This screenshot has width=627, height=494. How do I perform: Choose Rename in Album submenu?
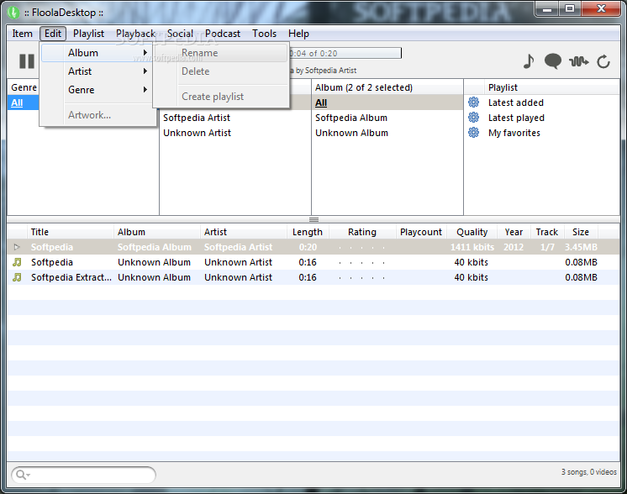point(221,53)
